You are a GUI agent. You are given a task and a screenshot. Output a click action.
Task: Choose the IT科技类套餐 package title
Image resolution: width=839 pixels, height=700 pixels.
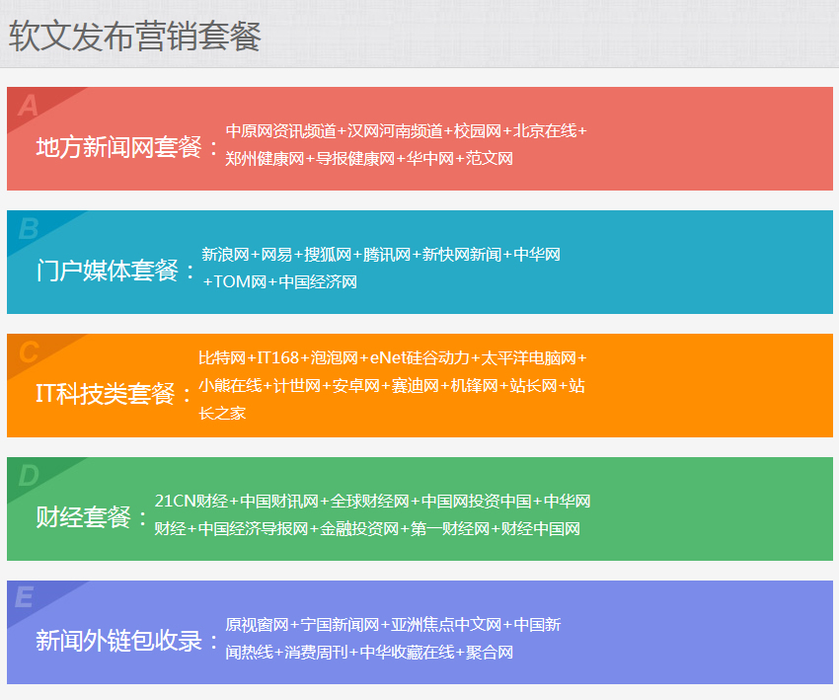(x=113, y=394)
